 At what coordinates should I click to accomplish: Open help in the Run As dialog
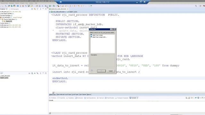point(92,71)
